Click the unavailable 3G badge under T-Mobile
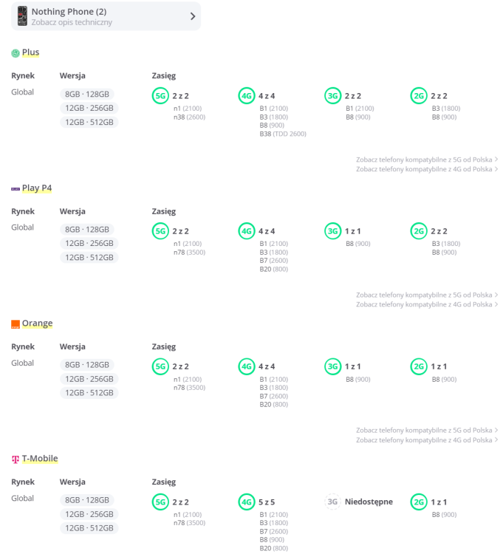 (x=333, y=502)
